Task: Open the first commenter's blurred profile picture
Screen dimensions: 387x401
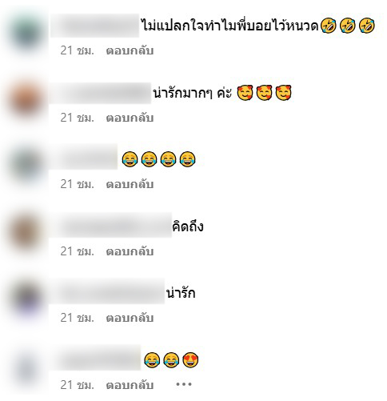Action: pos(26,33)
